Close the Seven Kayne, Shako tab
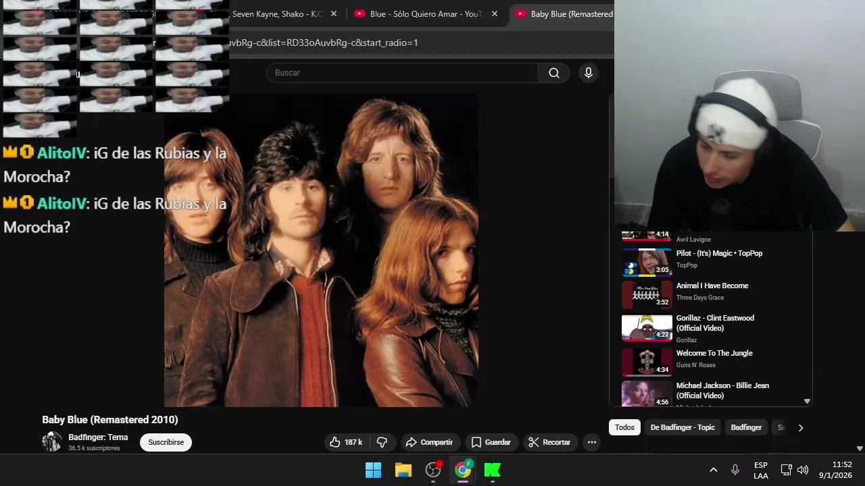 point(334,13)
